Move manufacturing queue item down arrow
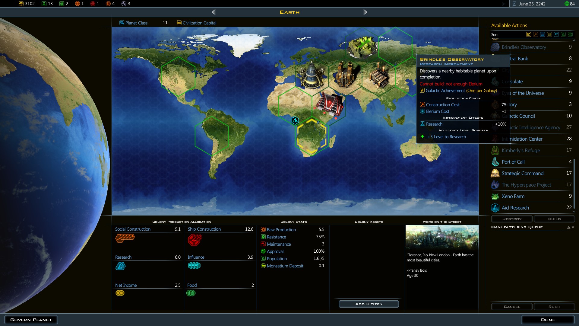579x326 pixels. [573, 227]
